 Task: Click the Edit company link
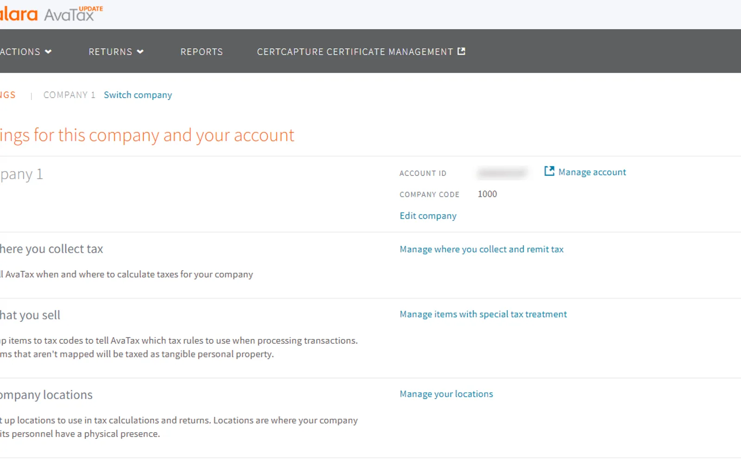pos(428,216)
